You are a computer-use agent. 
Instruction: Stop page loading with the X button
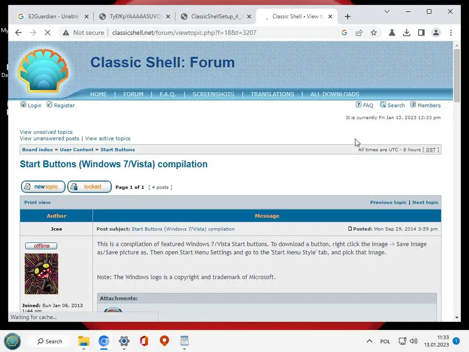click(48, 33)
